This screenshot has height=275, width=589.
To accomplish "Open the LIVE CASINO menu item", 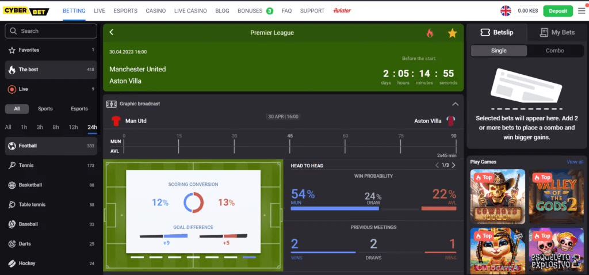I will click(190, 11).
